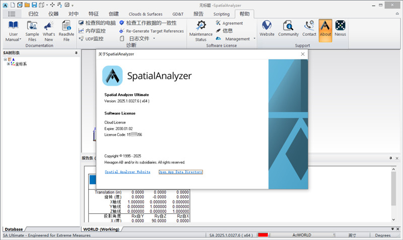Collapse the ribbon using the top-right chevron
Viewport: 403px width, 240px height.
pos(397,14)
